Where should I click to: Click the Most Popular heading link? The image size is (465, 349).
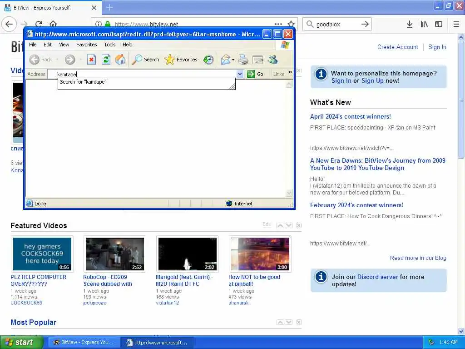(x=33, y=322)
